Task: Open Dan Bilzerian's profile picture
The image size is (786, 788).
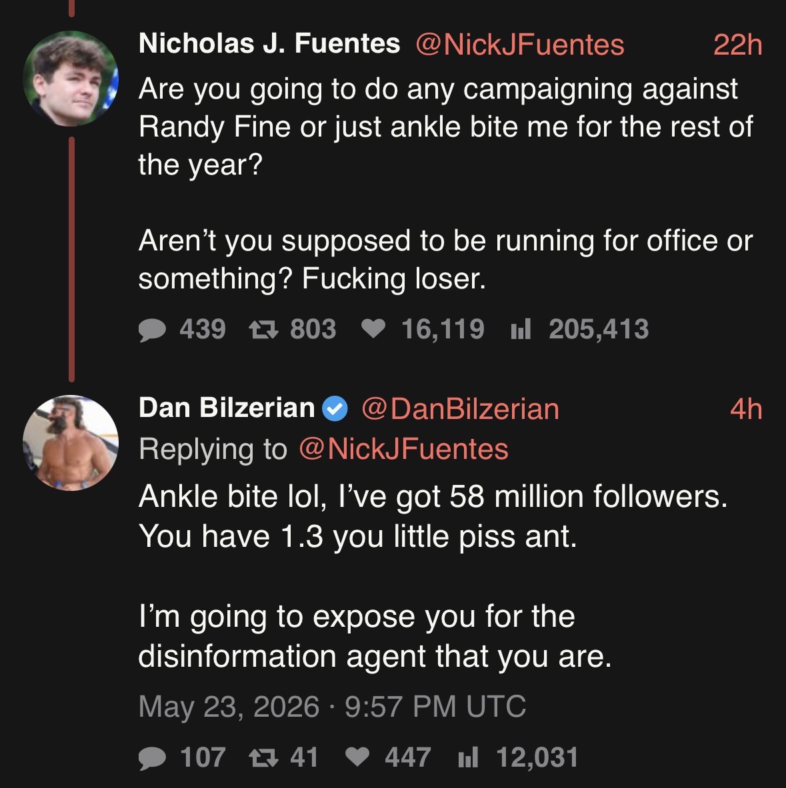Action: [x=71, y=443]
